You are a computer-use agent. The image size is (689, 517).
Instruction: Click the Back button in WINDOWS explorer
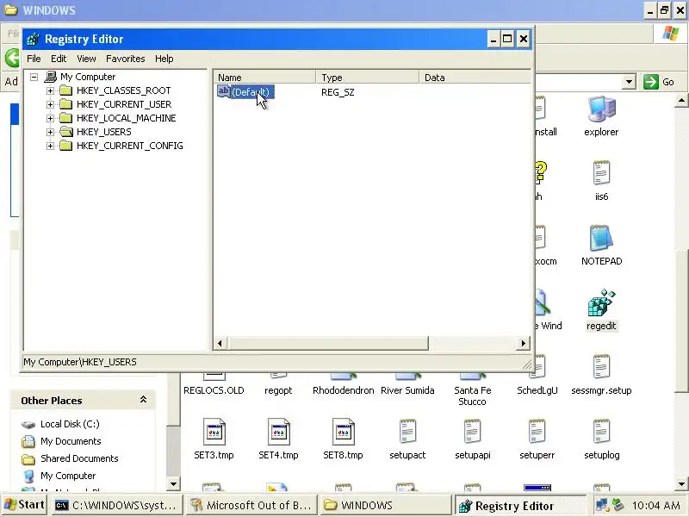(12, 59)
